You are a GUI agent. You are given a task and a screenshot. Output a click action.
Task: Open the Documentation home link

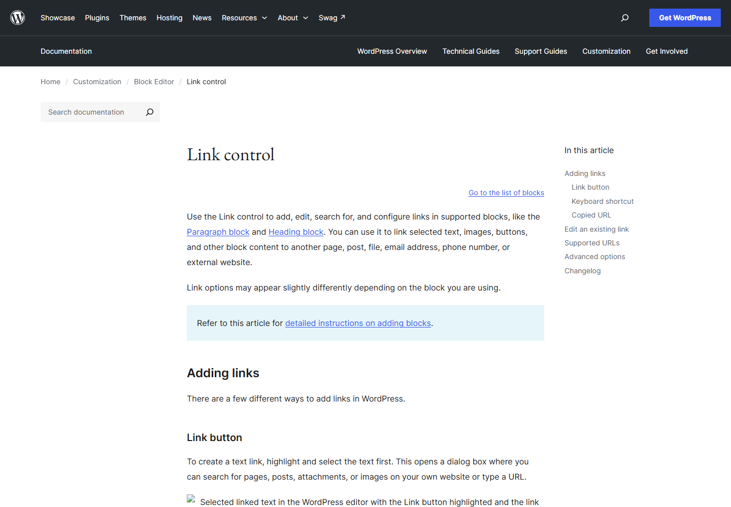(66, 51)
